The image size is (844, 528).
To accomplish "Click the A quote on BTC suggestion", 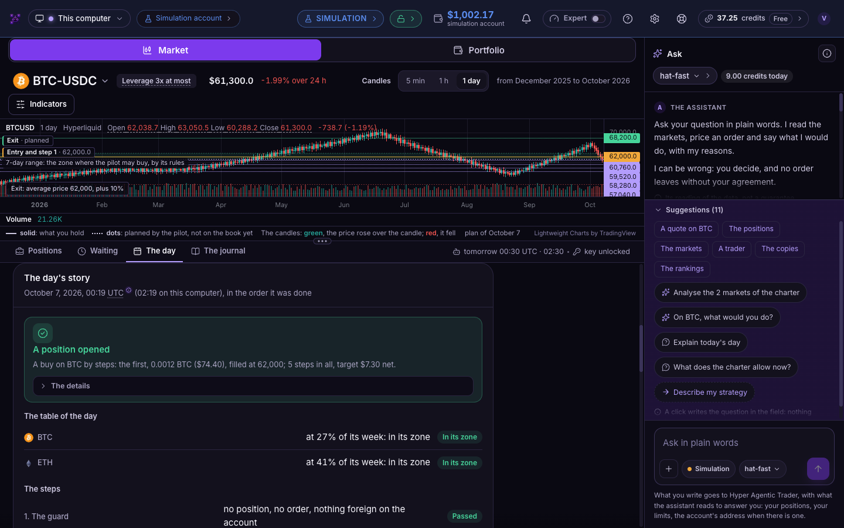I will point(686,229).
